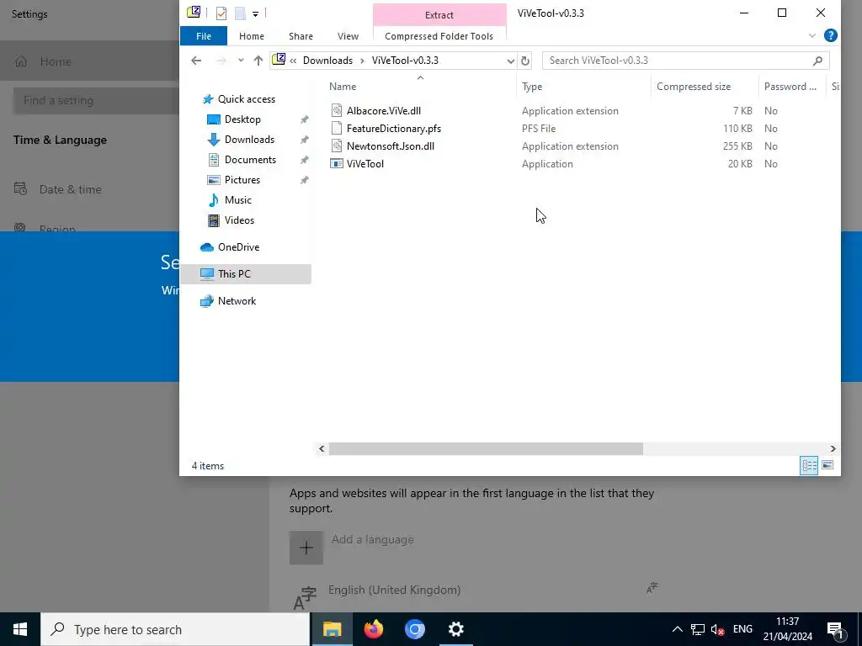Viewport: 862px width, 646px height.
Task: Click the ViVeTool application icon
Action: tap(336, 164)
